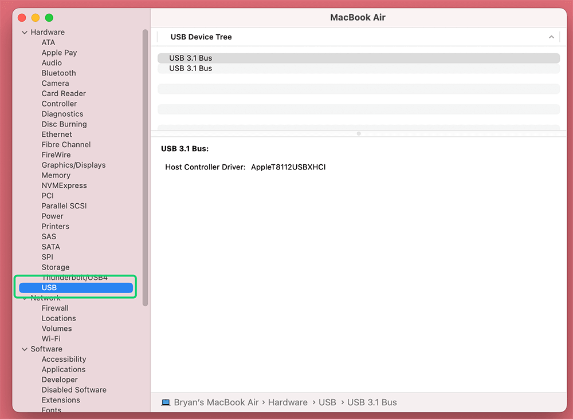Click the USB Device Tree sort chevron
The height and width of the screenshot is (419, 573).
pos(551,37)
